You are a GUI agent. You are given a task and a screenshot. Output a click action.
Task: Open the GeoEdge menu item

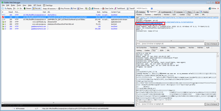(48, 5)
